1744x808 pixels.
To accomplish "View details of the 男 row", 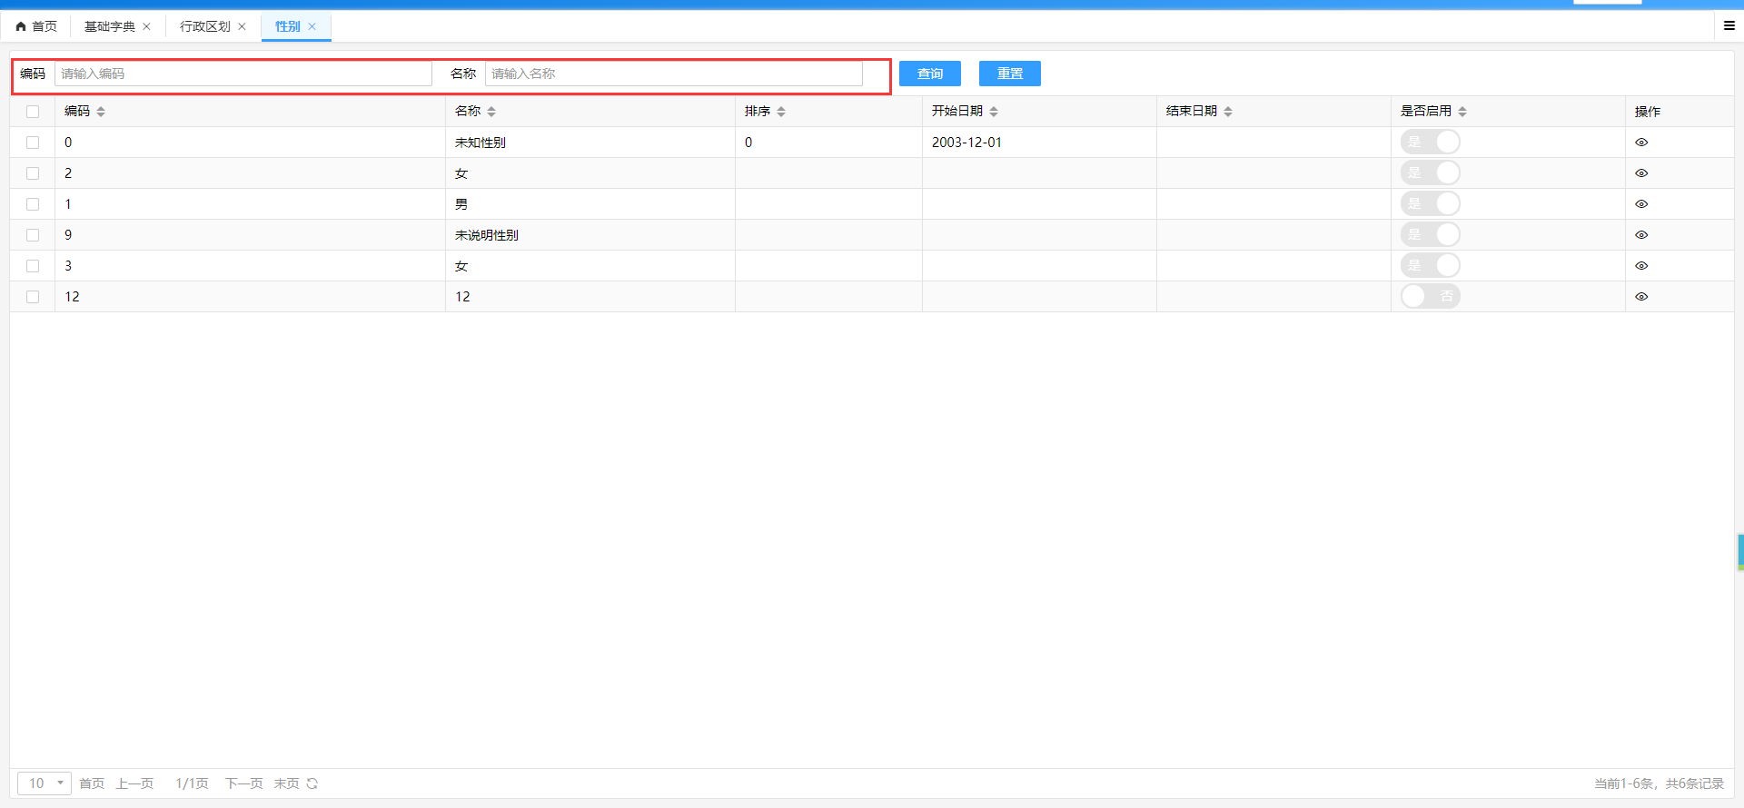I will click(1640, 204).
